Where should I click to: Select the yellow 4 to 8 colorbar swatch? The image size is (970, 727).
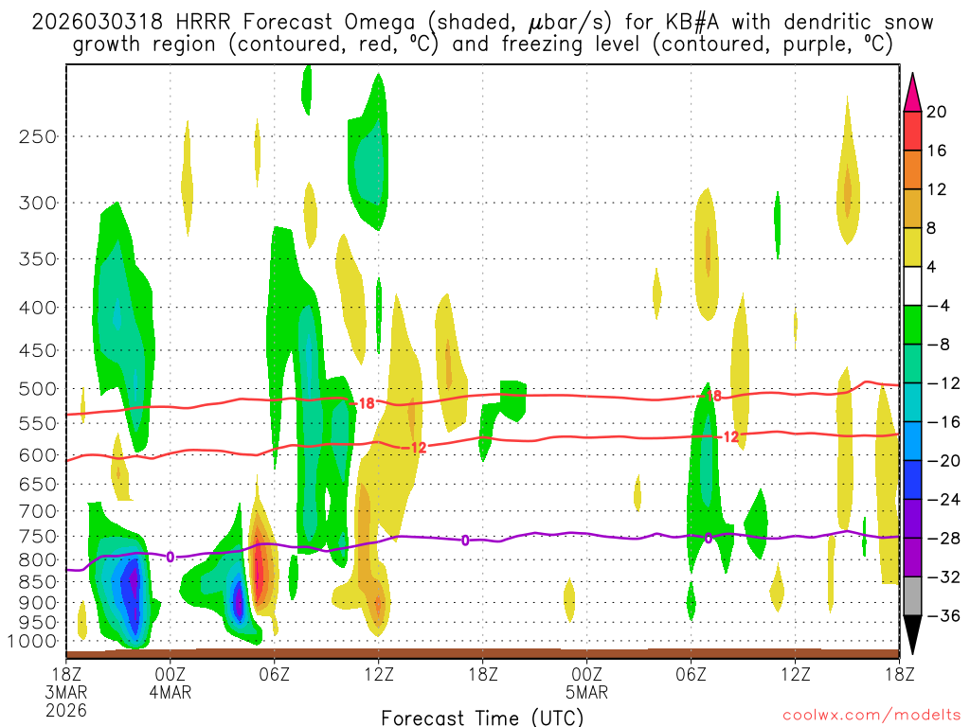coord(912,248)
